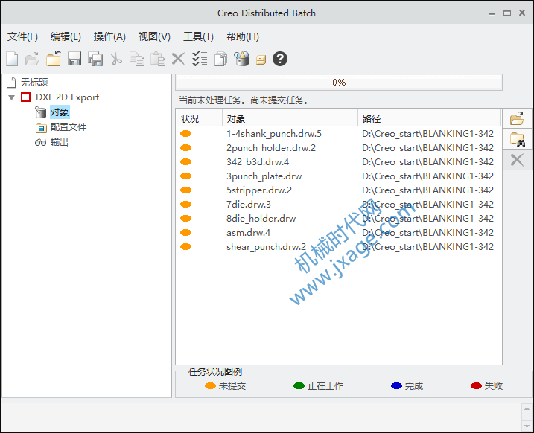Select the 配置文件 tree item

click(69, 127)
